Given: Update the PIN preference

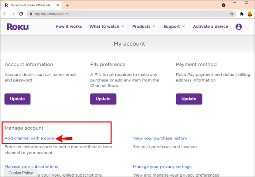Looking at the screenshot, I should [x=103, y=99].
